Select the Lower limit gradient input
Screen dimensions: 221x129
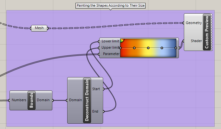pyautogui.click(x=110, y=41)
